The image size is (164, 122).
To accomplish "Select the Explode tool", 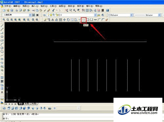I will (107, 20).
